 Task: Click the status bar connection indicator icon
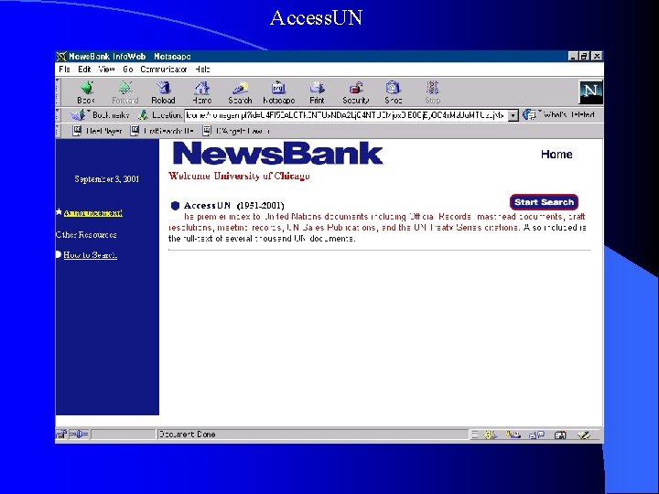pyautogui.click(x=79, y=435)
